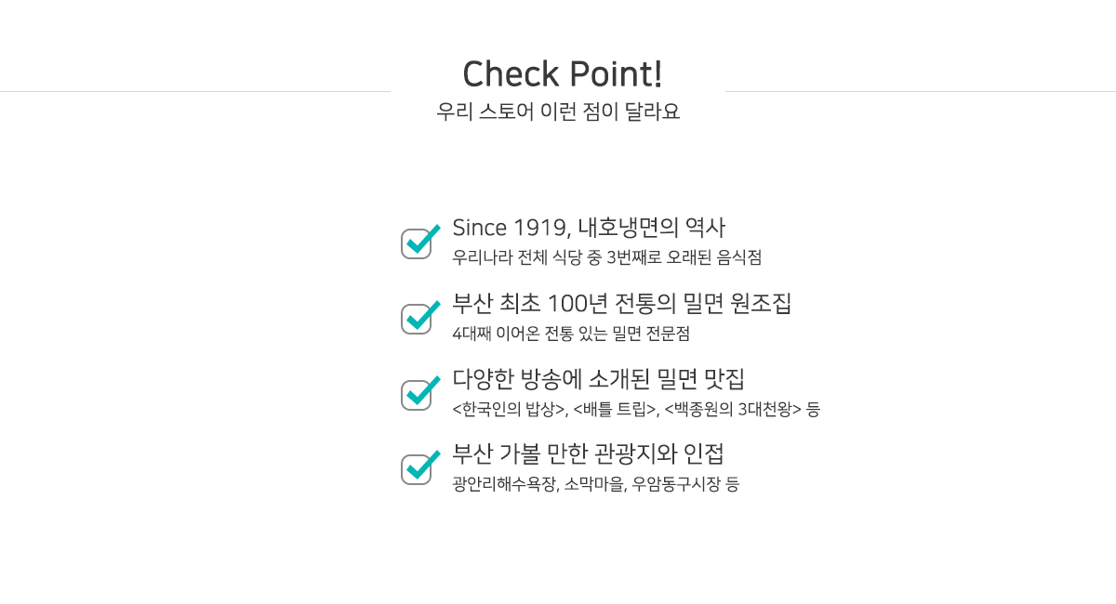Toggle the checkbox beside '다양한 방송에 소개된 밀면 맛집'

click(417, 394)
